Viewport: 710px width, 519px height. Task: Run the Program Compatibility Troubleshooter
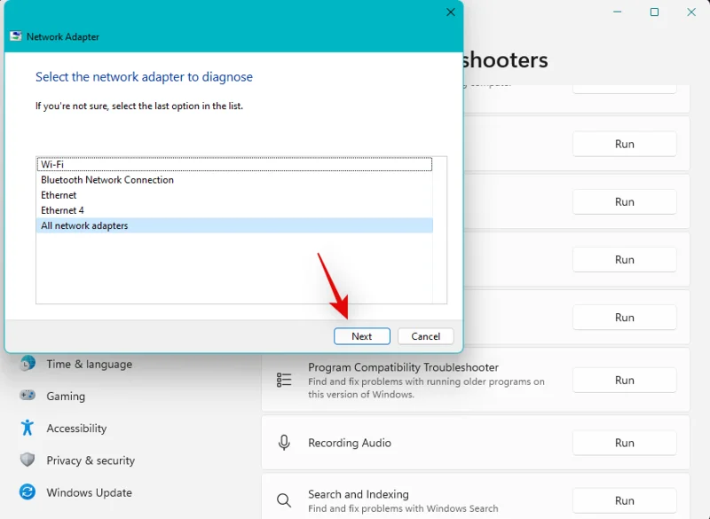624,380
